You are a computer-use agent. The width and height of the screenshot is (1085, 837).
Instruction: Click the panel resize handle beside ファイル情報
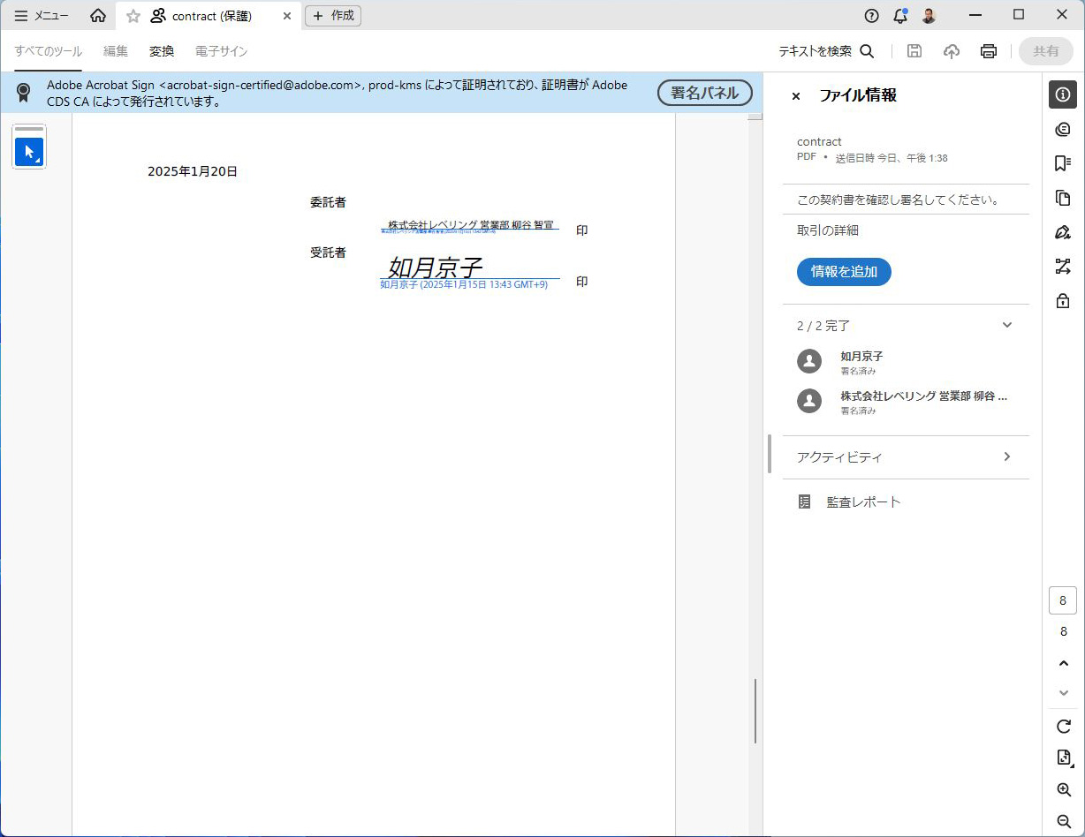770,454
